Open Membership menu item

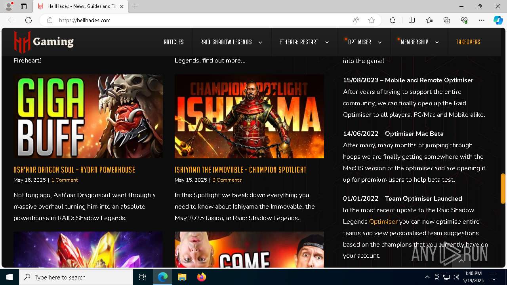[x=415, y=42]
